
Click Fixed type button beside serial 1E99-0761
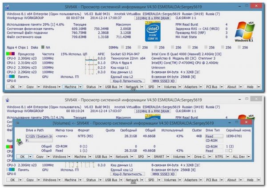(214, 136)
